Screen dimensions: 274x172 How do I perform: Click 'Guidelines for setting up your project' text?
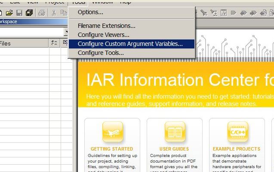(x=113, y=158)
